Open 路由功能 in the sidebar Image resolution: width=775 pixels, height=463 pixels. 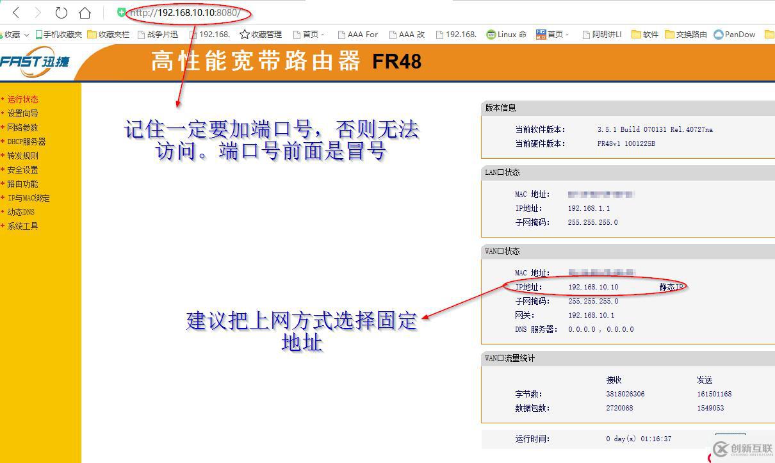[x=22, y=184]
